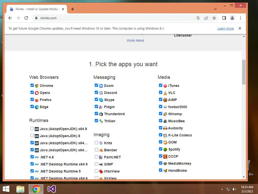Click the CCCP app icon
The image size is (258, 194).
tap(165, 157)
